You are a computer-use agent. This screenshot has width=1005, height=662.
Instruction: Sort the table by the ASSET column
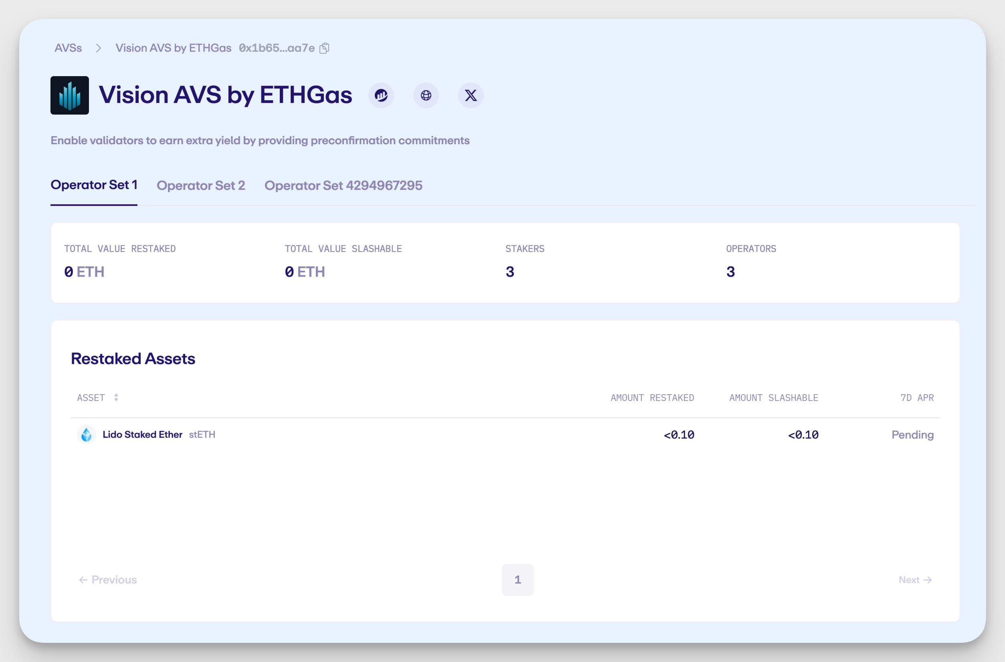pos(98,398)
